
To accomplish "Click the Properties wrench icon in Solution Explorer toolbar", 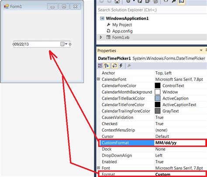I will [173, 1].
